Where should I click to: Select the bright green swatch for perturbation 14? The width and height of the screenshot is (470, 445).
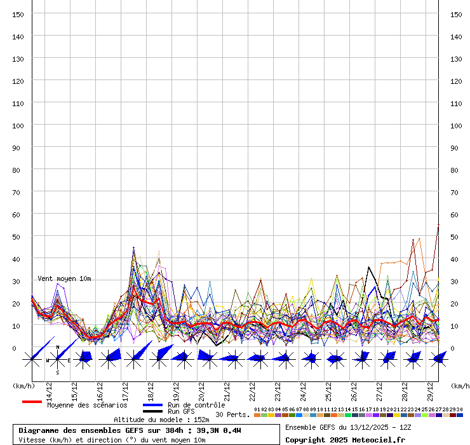(348, 415)
